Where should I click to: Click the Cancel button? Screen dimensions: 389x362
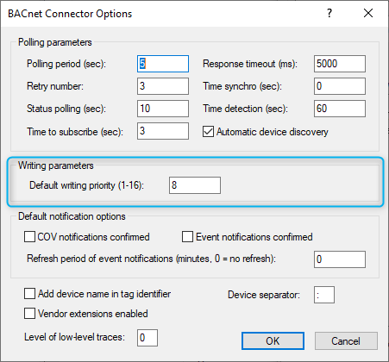tap(346, 341)
